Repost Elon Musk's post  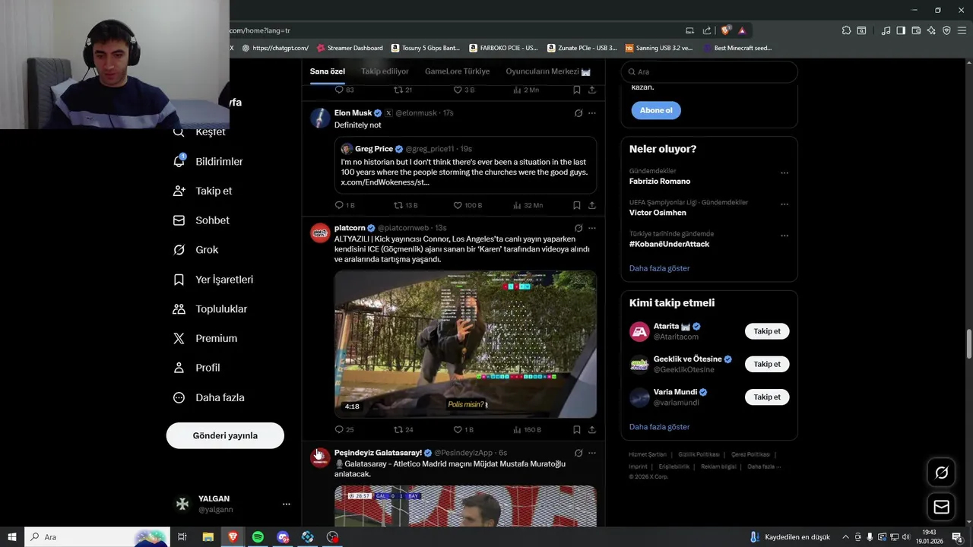[405, 205]
